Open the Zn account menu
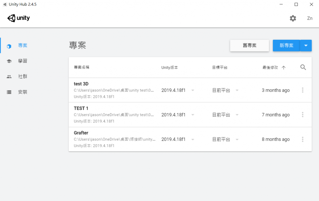 coord(310,18)
